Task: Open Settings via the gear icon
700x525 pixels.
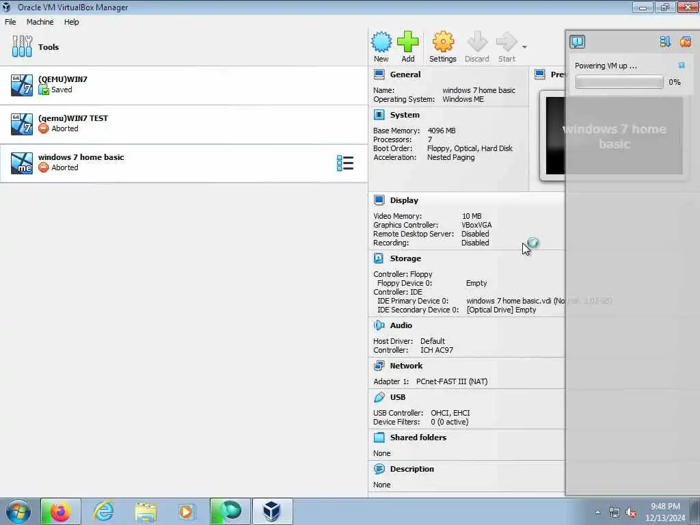Action: pyautogui.click(x=443, y=42)
